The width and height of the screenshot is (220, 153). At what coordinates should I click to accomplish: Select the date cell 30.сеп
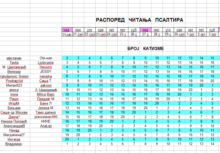point(179,34)
